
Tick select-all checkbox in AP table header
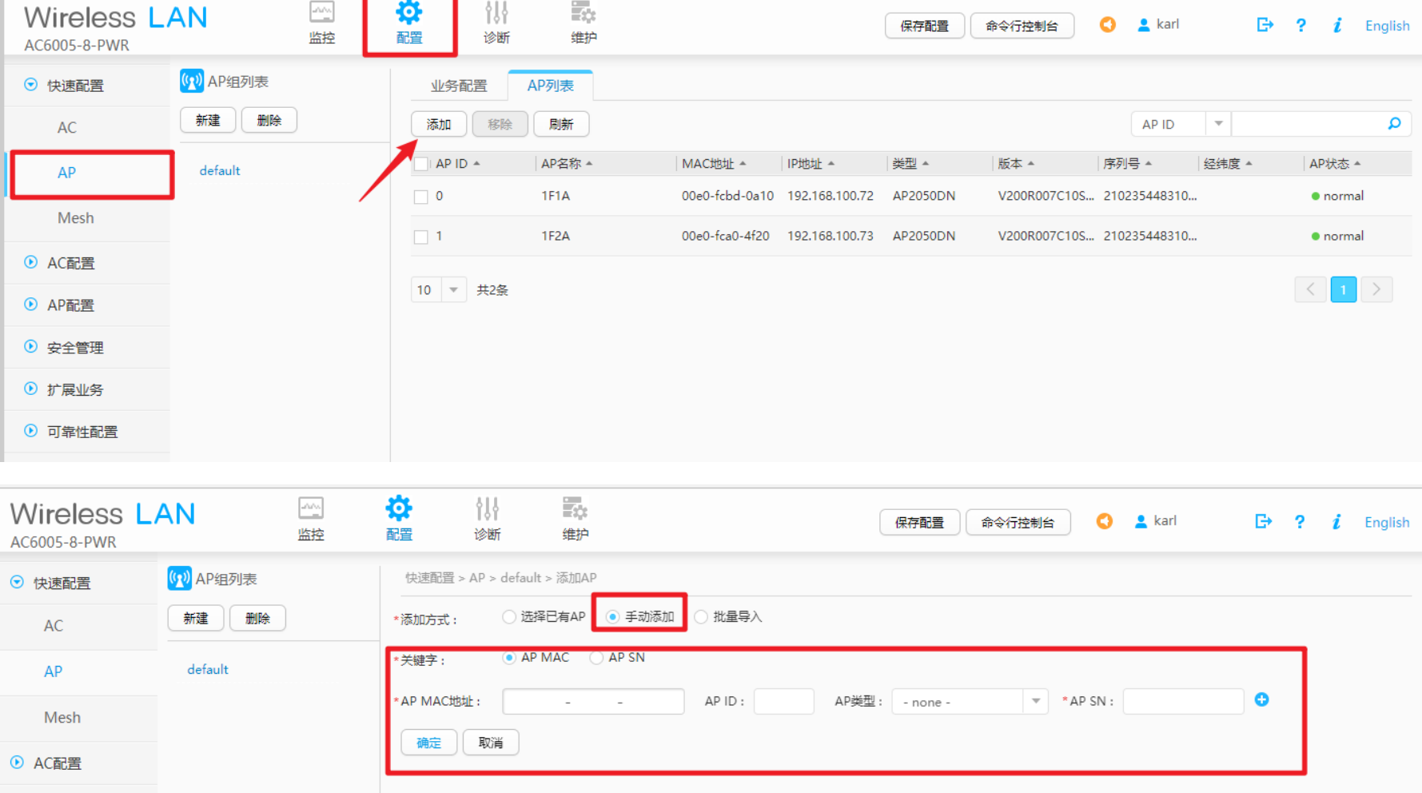click(x=421, y=164)
